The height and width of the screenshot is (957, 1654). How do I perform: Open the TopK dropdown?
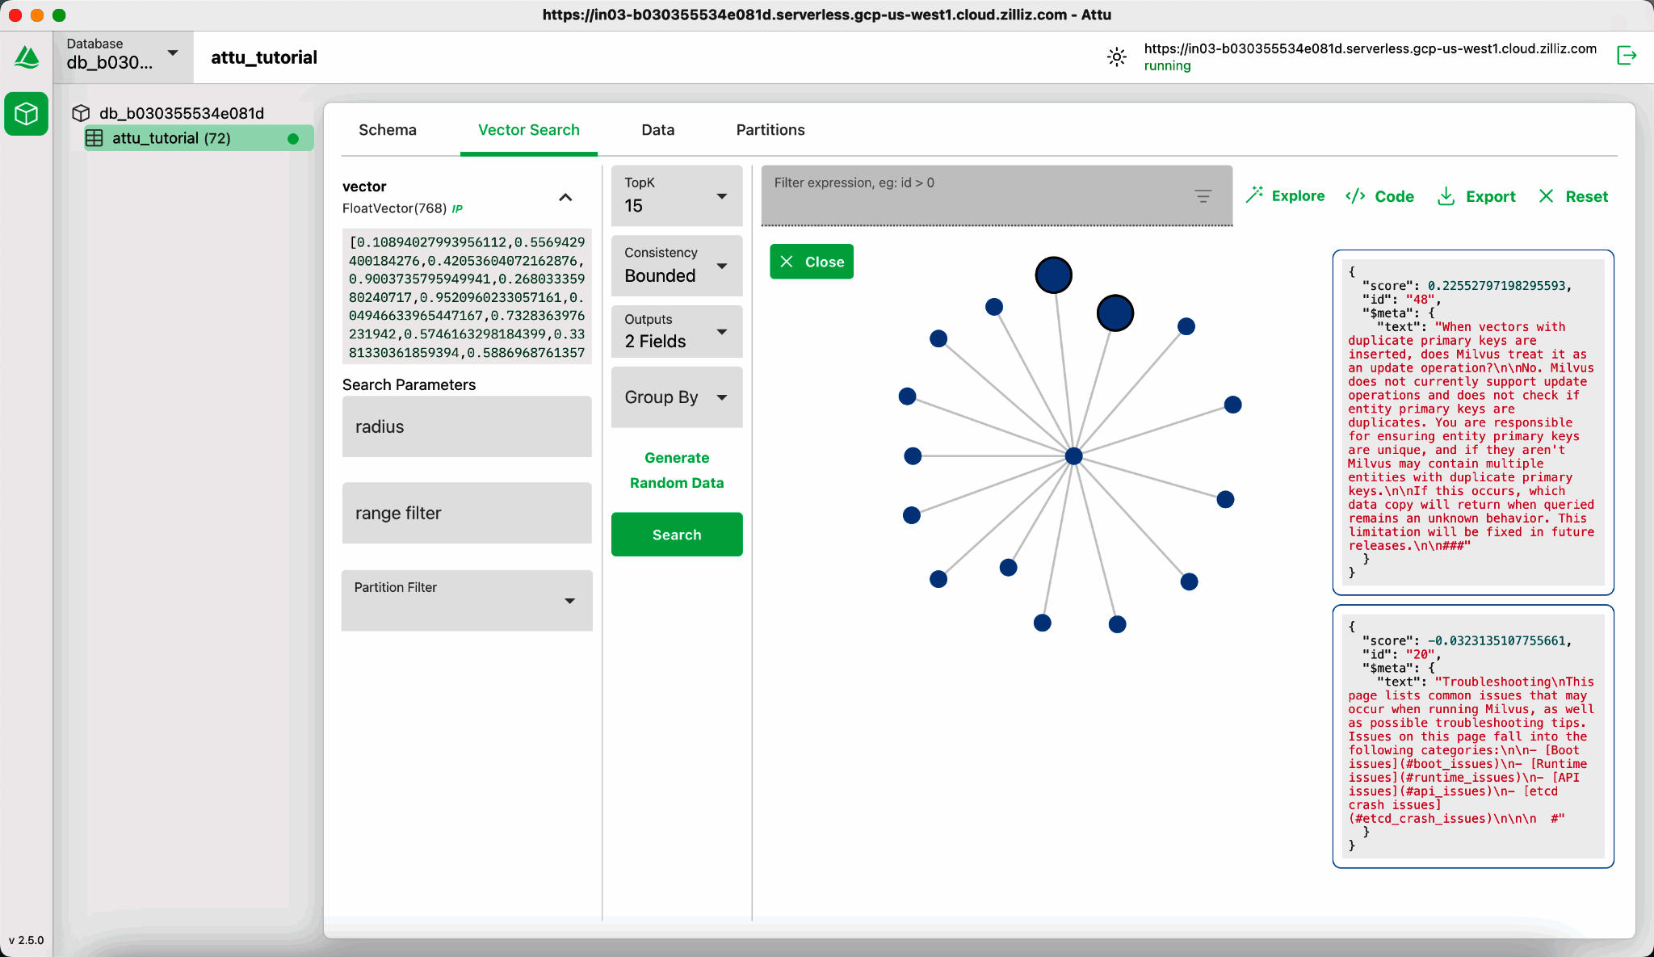click(x=676, y=196)
